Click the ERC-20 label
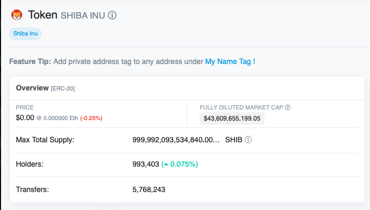The width and height of the screenshot is (370, 210). (x=63, y=89)
